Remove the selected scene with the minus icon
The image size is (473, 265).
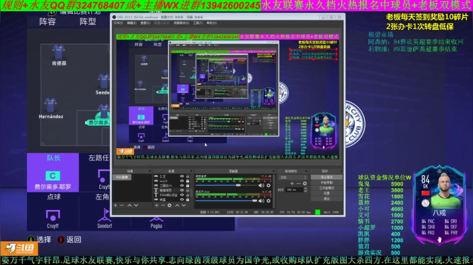pos(122,205)
